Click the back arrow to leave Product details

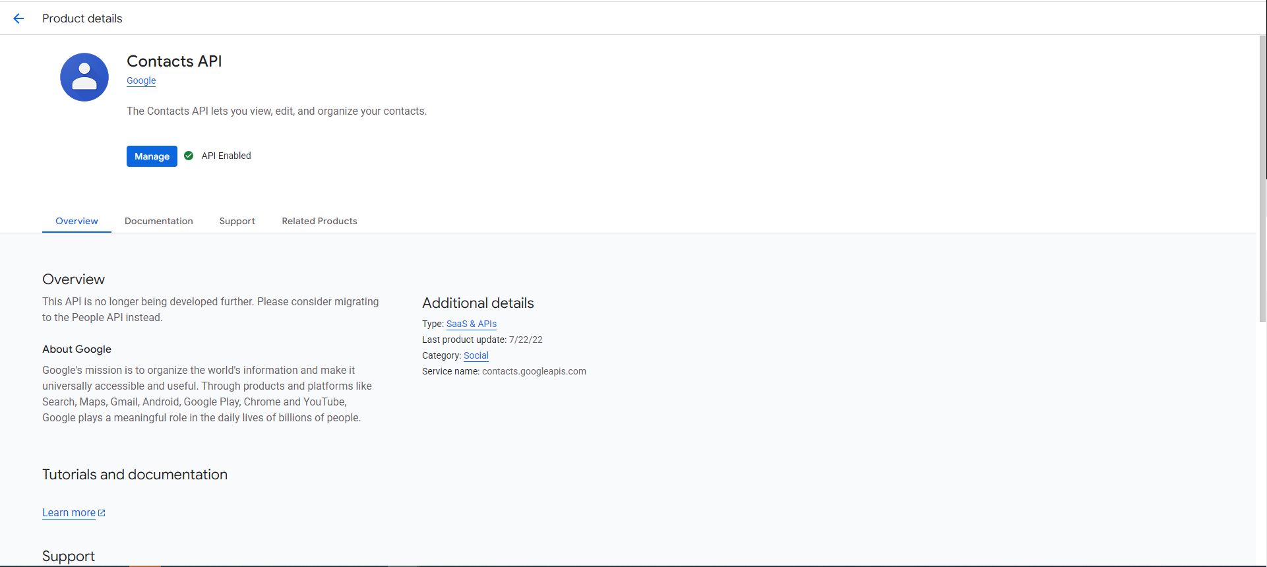click(x=18, y=18)
